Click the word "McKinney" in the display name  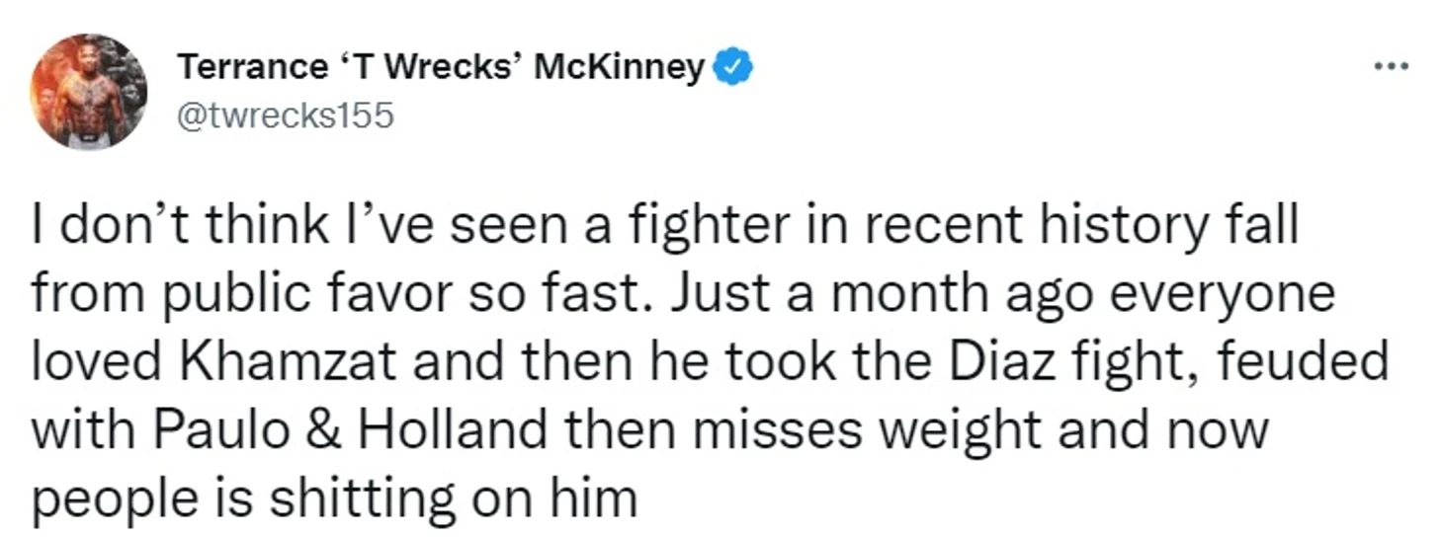[620, 68]
